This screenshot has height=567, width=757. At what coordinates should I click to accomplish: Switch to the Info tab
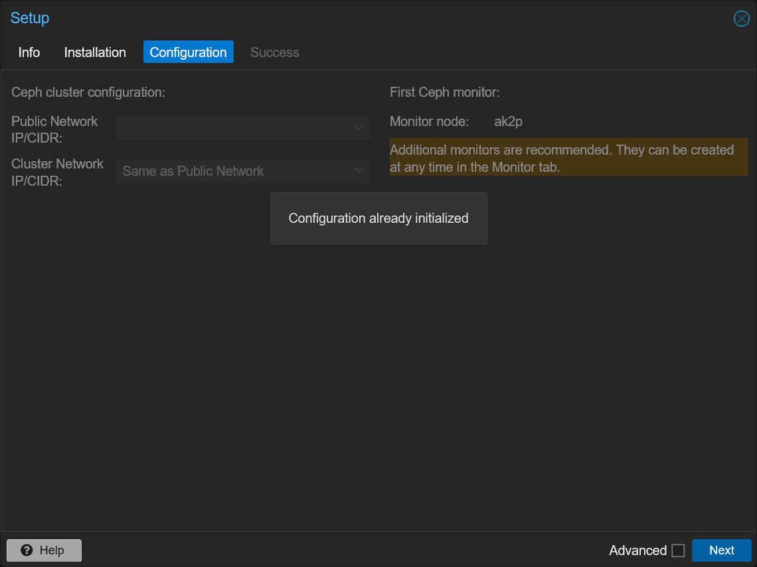(29, 52)
